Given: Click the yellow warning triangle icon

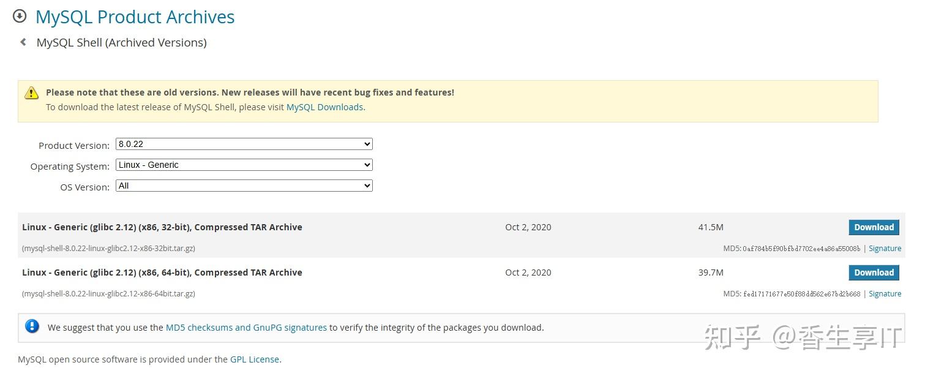Looking at the screenshot, I should 31,93.
